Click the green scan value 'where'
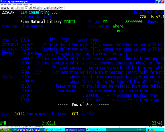165x132 pixels. click(x=118, y=26)
